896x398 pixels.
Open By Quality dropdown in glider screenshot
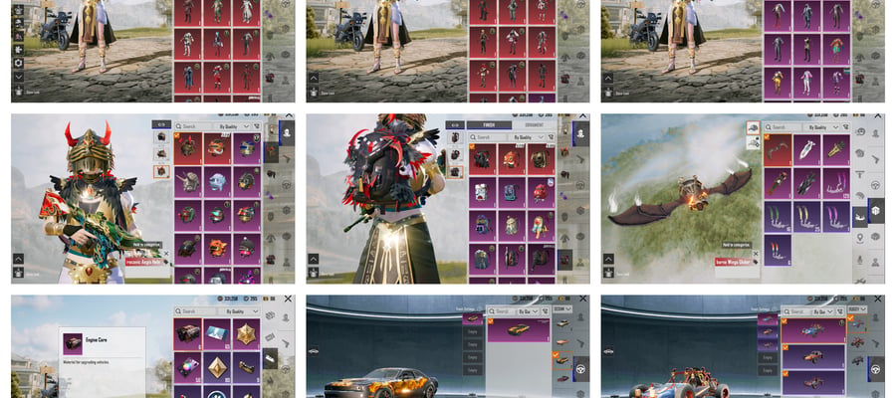pyautogui.click(x=820, y=126)
